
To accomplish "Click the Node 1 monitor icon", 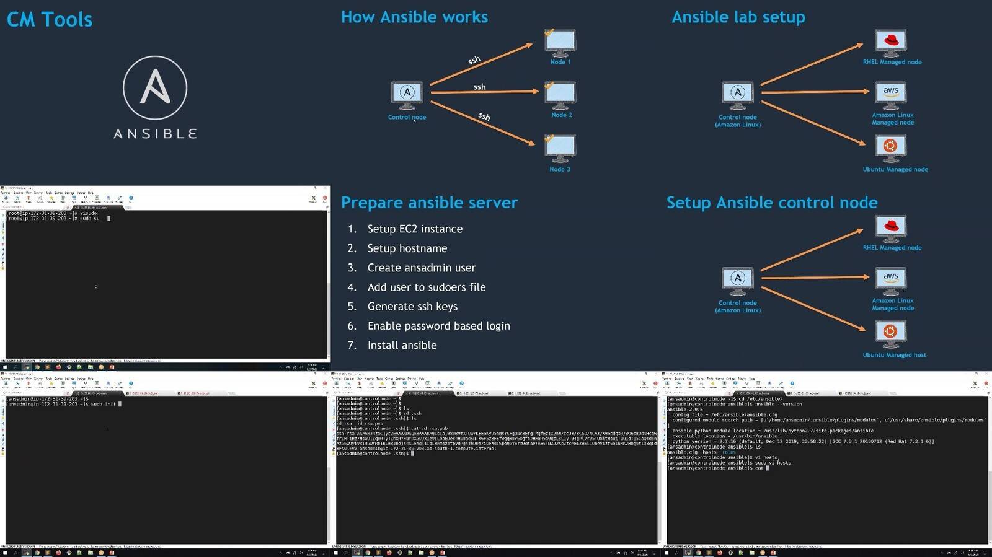I will coord(560,43).
